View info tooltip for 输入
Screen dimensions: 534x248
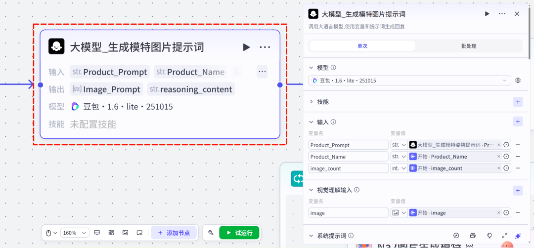[333, 122]
